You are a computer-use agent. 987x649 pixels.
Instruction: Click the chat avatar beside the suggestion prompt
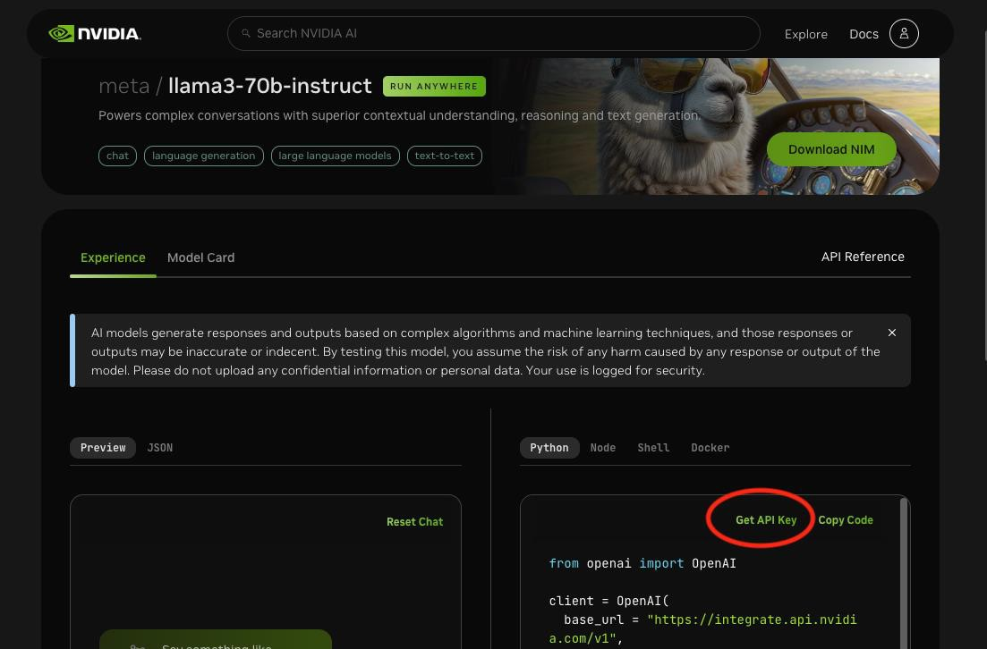tap(137, 645)
